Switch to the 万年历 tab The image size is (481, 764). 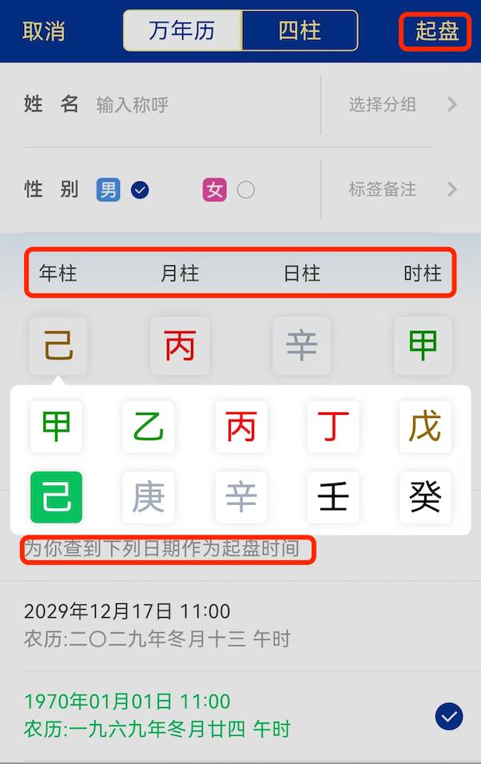pos(182,30)
